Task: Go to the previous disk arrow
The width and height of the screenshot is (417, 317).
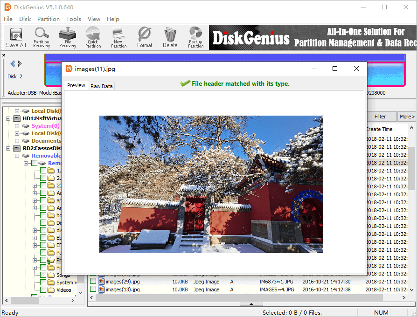Action: coord(13,63)
